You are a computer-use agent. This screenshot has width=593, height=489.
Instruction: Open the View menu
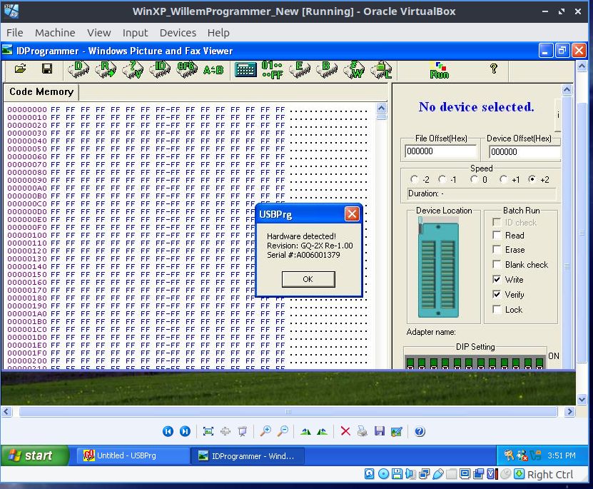99,33
